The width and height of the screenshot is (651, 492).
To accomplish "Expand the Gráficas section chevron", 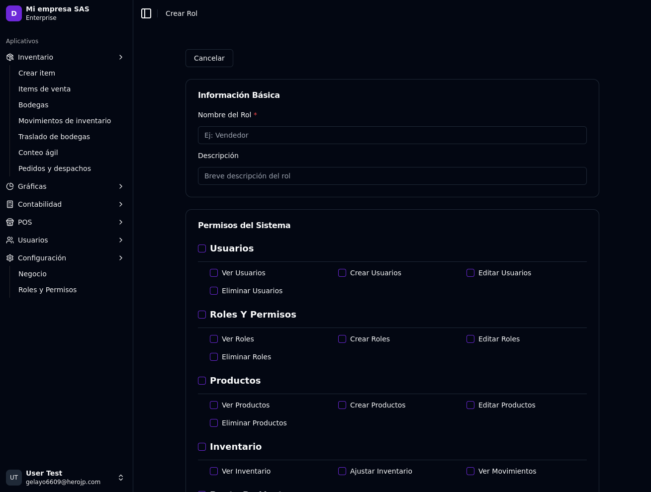I will tap(121, 186).
